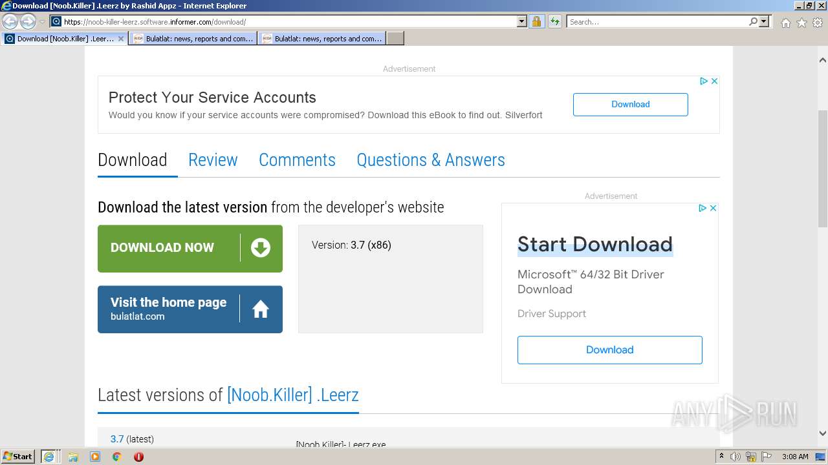Click the network tray icon
Viewport: 828px width, 465px height.
point(751,457)
